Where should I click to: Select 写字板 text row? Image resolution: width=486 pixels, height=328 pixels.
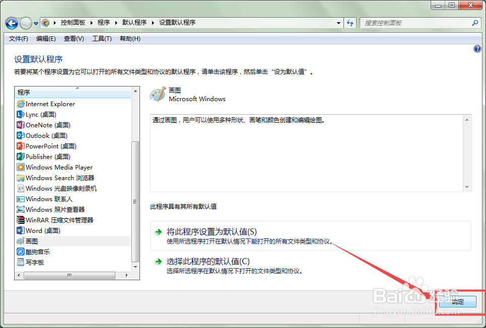(35, 262)
